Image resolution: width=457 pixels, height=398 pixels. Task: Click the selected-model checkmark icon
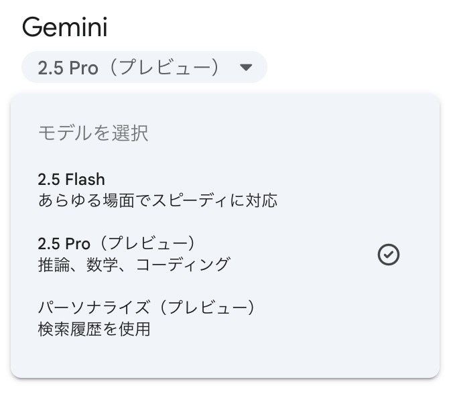click(x=389, y=255)
